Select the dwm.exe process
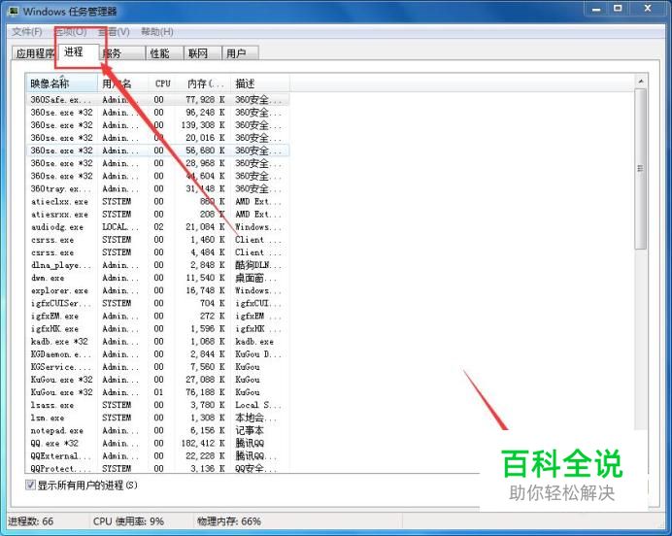 coord(157,278)
